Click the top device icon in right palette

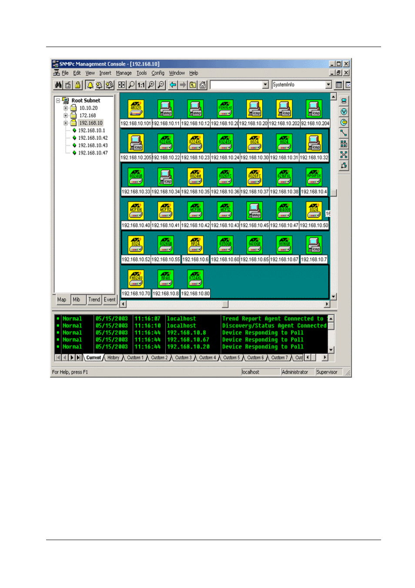(344, 101)
